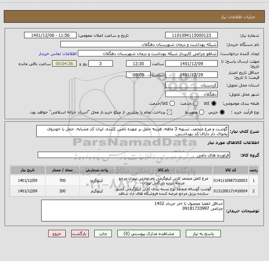Click the مشاهده مدارک پیوستی button

[149, 234]
